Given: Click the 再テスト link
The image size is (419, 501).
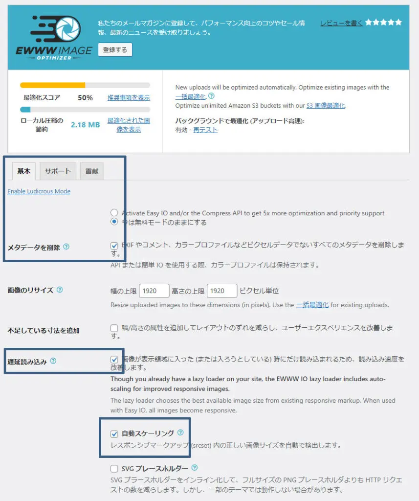Looking at the screenshot, I should 205,130.
